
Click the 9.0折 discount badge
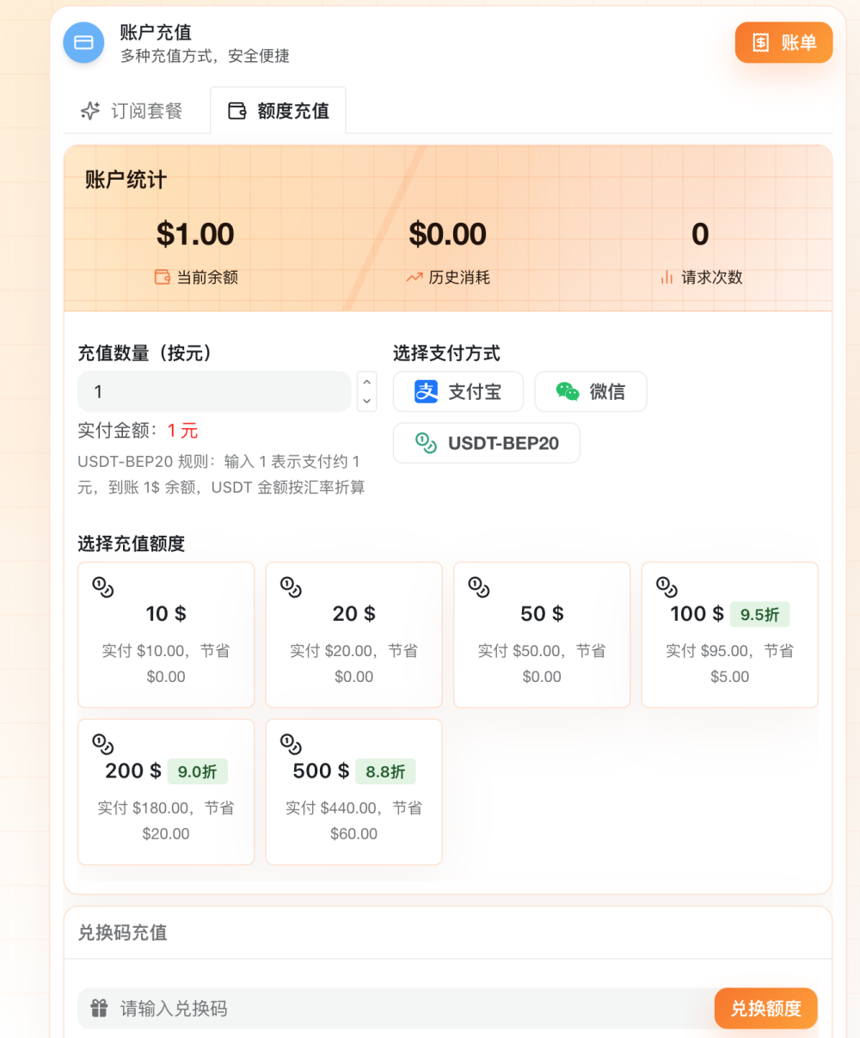[197, 771]
